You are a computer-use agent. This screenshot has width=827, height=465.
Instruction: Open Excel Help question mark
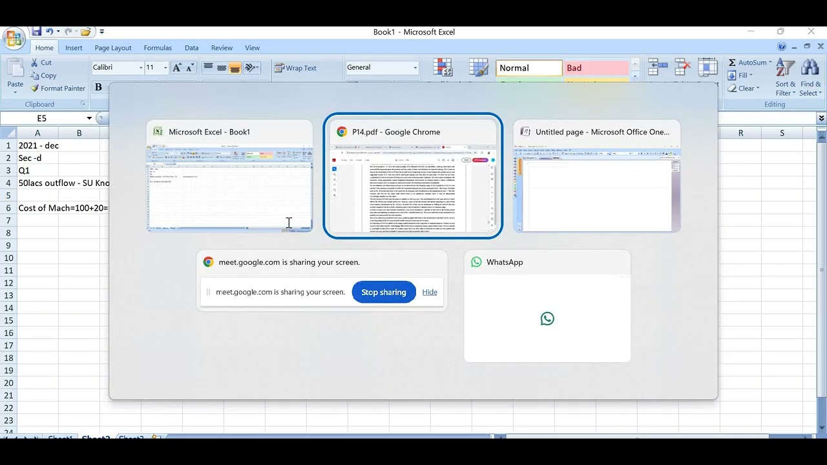pos(782,46)
